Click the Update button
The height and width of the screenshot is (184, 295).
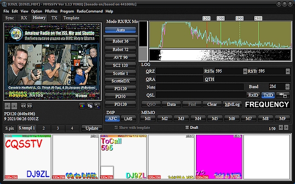point(92,128)
